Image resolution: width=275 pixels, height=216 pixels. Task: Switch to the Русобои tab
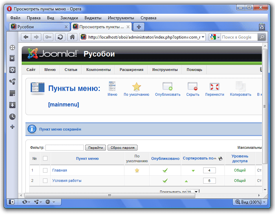pyautogui.click(x=38, y=27)
